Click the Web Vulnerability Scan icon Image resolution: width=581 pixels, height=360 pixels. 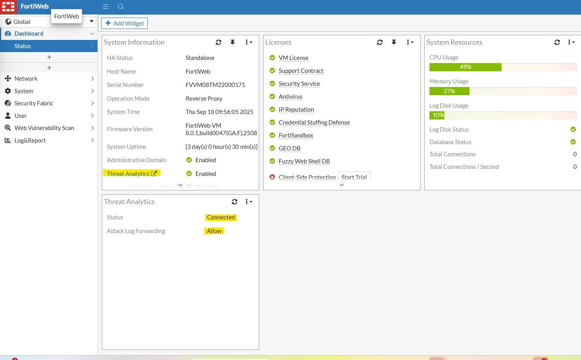pos(8,128)
